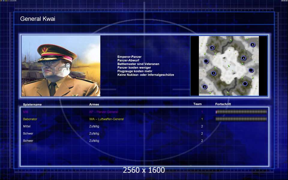This screenshot has height=180, width=288.
Task: Click Panzer kosten weniger text
Action: click(x=134, y=67)
